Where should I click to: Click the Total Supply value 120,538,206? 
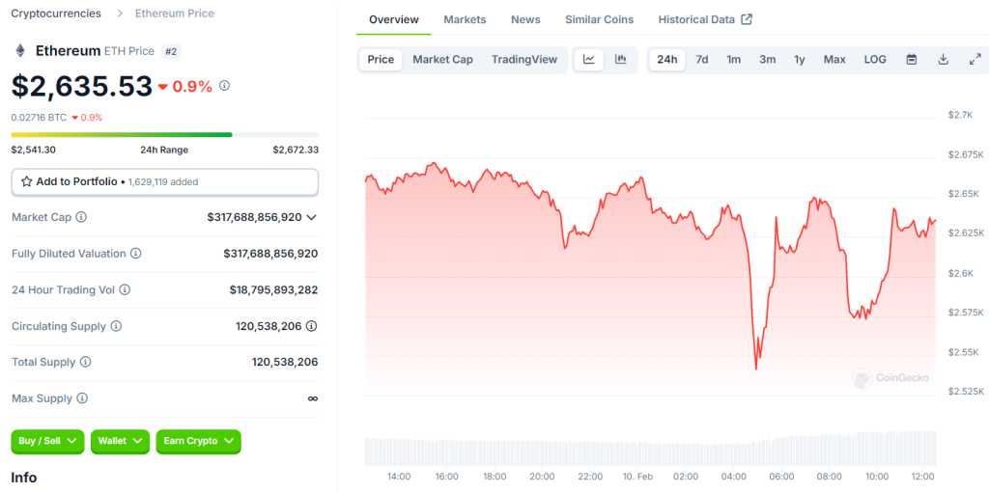point(285,362)
